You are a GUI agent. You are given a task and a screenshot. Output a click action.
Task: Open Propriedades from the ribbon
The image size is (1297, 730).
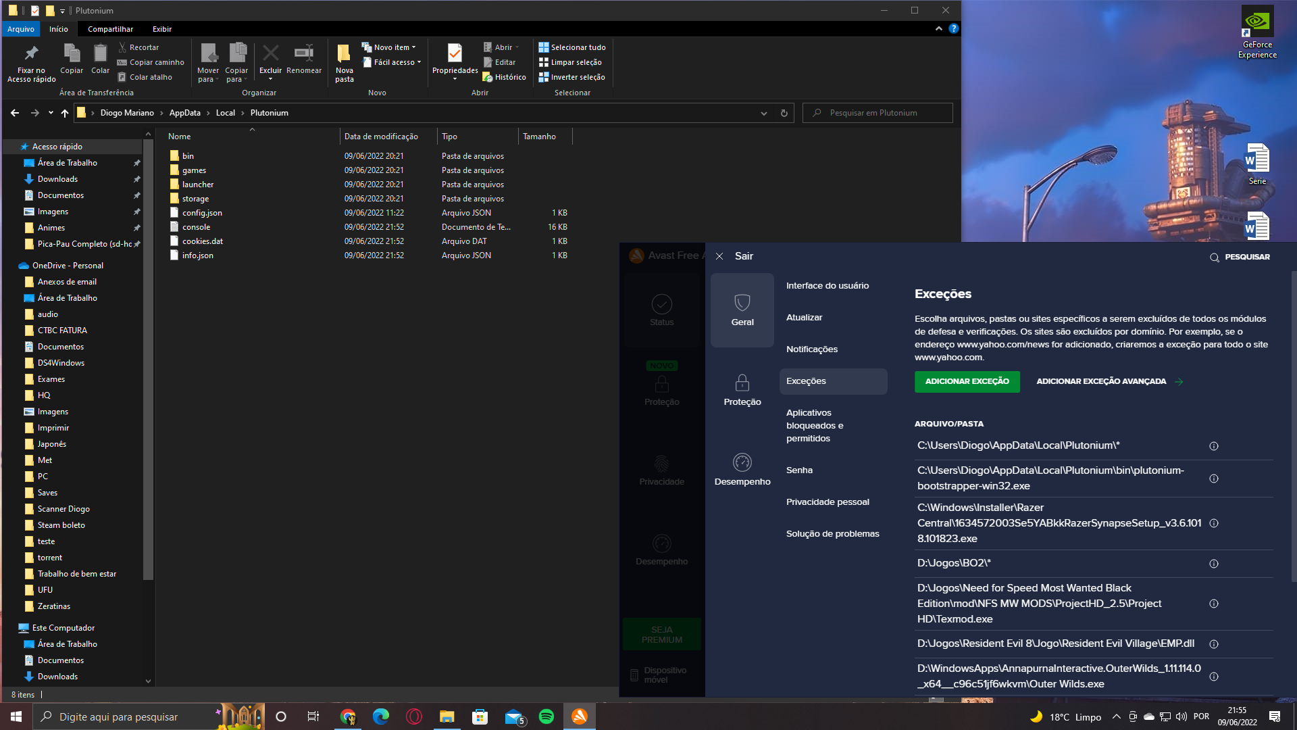pos(455,62)
